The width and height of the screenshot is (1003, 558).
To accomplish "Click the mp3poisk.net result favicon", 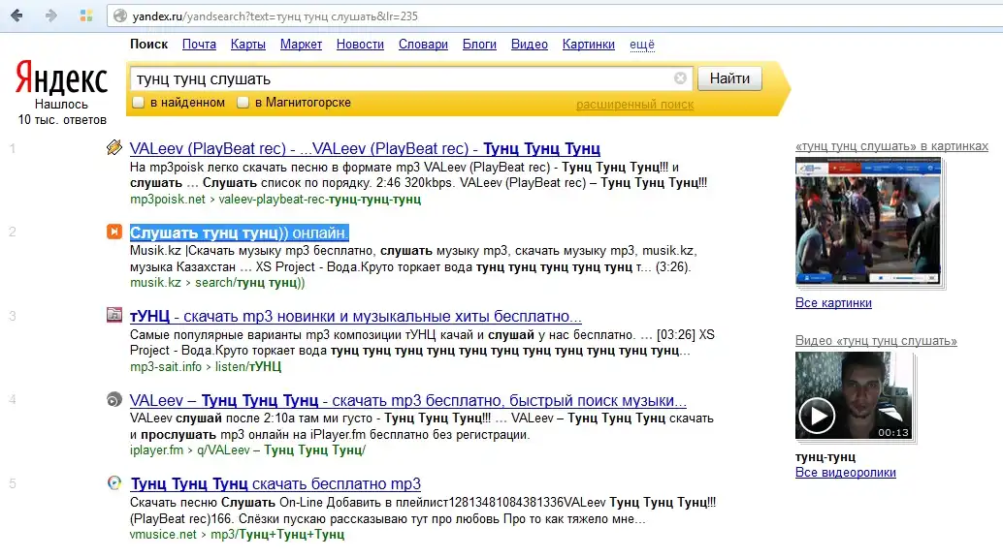I will (114, 148).
